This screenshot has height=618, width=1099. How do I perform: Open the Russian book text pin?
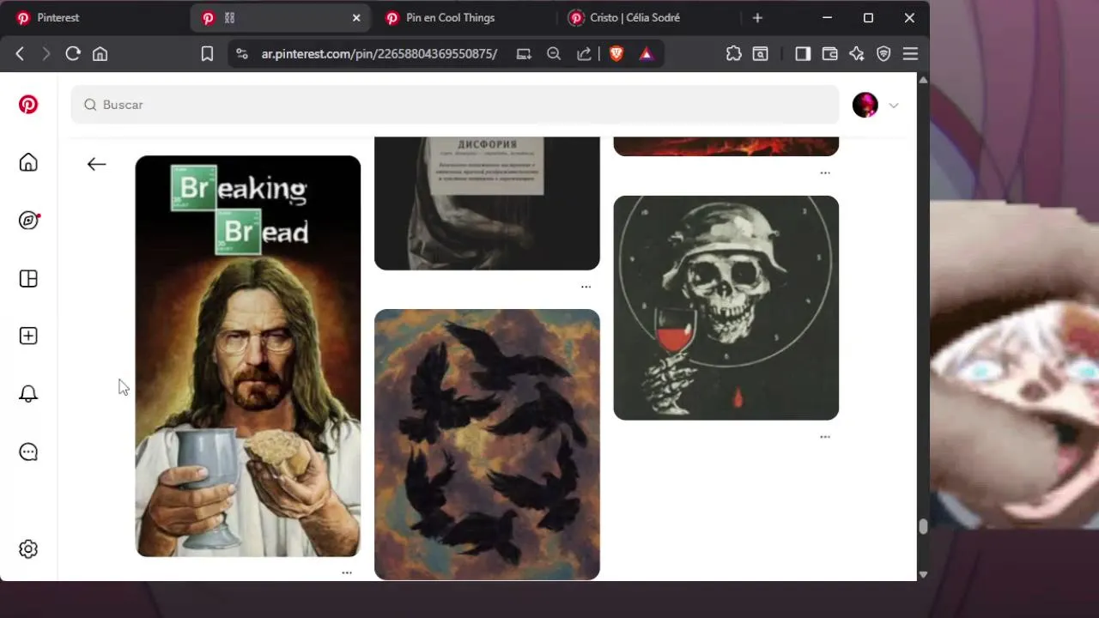pos(487,203)
